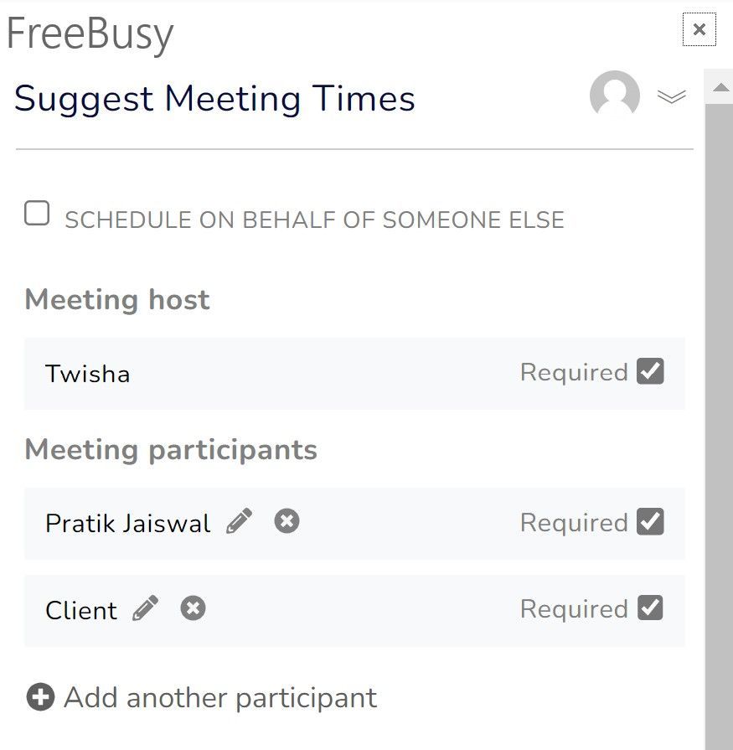Edit Pratik Jaiswal with the pencil icon
This screenshot has width=733, height=750.
239,521
